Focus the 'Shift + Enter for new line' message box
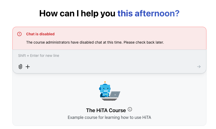Viewport: 216px width, 129px height. pyautogui.click(x=109, y=56)
